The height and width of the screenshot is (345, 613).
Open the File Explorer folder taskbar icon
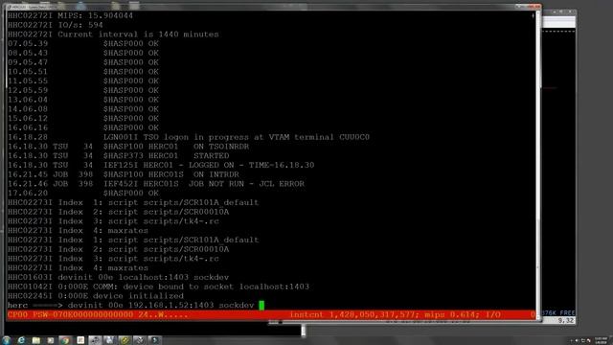(36, 340)
